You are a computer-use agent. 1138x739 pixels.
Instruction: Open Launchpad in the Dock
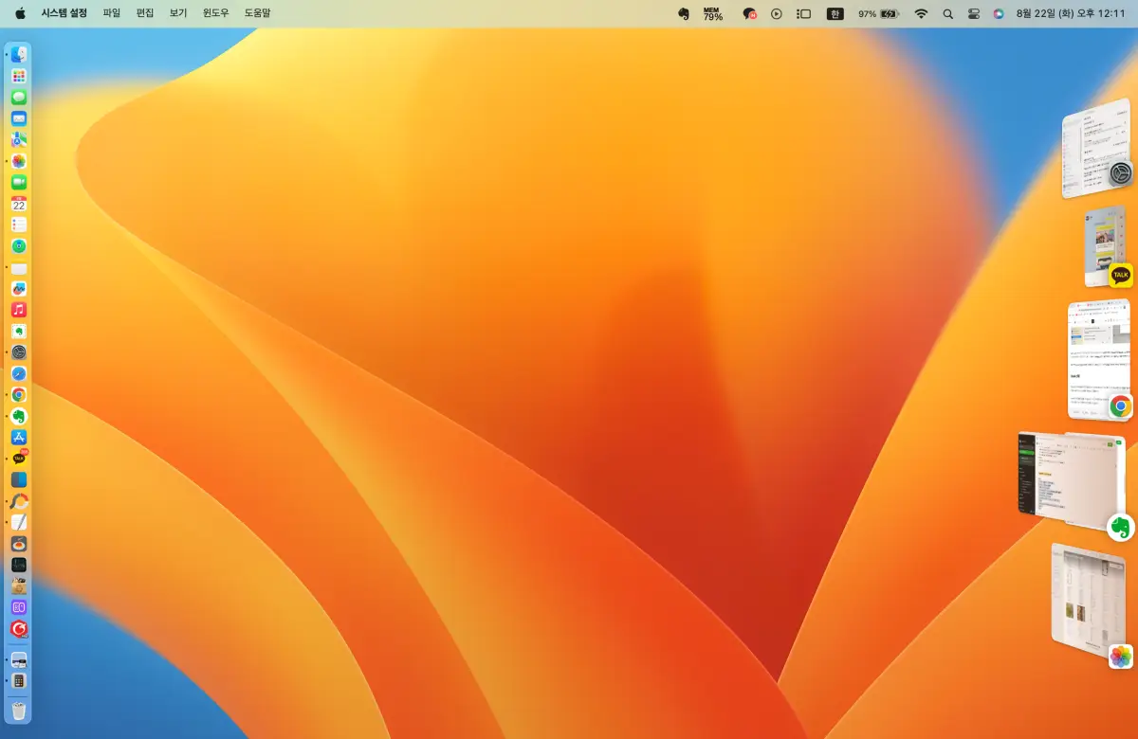point(19,76)
